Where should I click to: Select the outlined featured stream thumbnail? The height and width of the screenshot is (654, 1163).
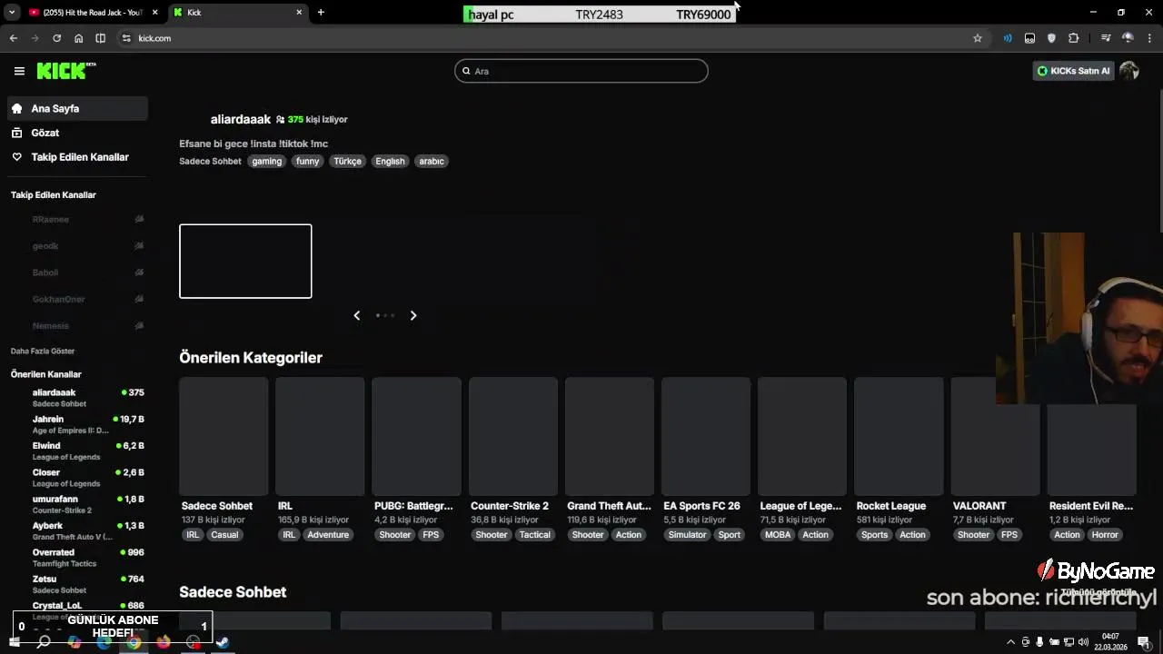click(x=245, y=261)
